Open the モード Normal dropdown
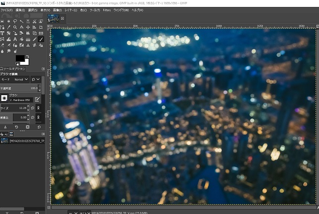This screenshot has width=319, height=214. point(22,79)
